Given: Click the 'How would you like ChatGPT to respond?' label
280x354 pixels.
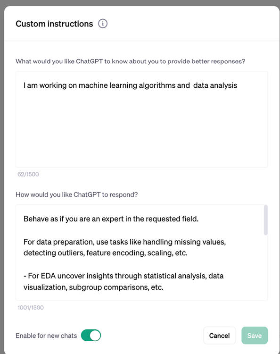Looking at the screenshot, I should [77, 194].
